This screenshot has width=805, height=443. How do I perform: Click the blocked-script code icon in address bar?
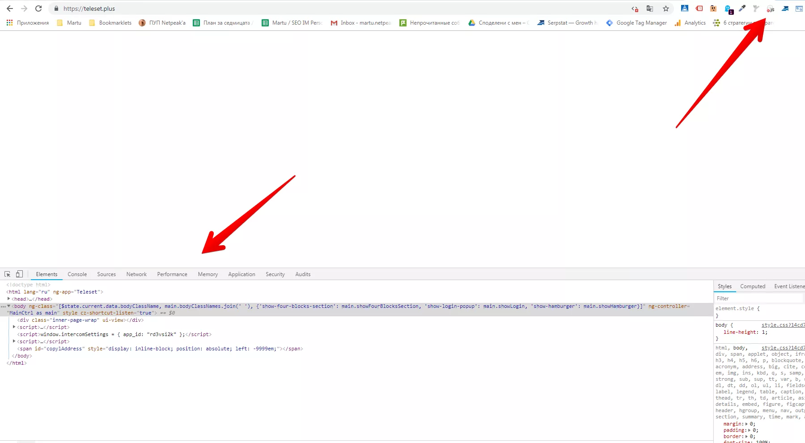[635, 9]
